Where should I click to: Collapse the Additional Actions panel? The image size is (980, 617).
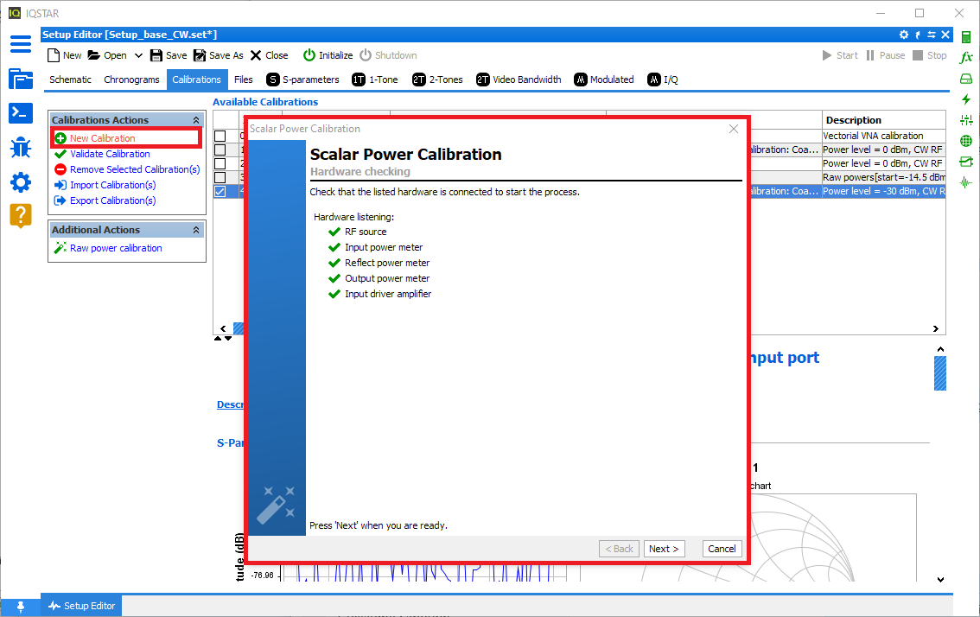coord(196,230)
